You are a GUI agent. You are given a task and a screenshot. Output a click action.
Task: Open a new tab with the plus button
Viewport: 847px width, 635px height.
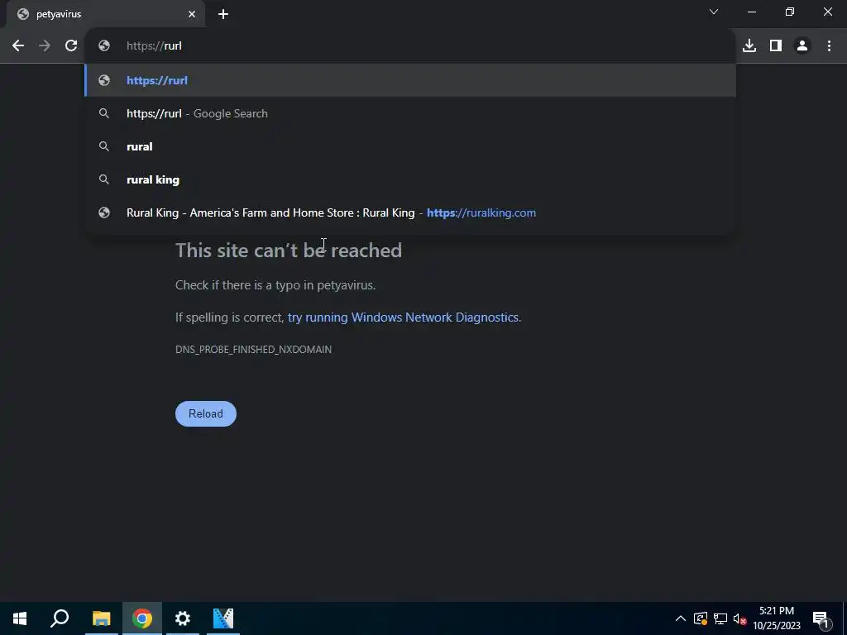pos(223,14)
